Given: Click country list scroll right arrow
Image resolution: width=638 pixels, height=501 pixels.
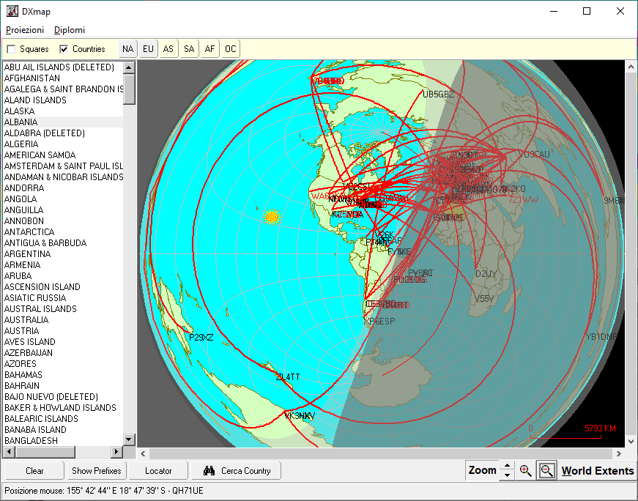Looking at the screenshot, I should pyautogui.click(x=116, y=452).
